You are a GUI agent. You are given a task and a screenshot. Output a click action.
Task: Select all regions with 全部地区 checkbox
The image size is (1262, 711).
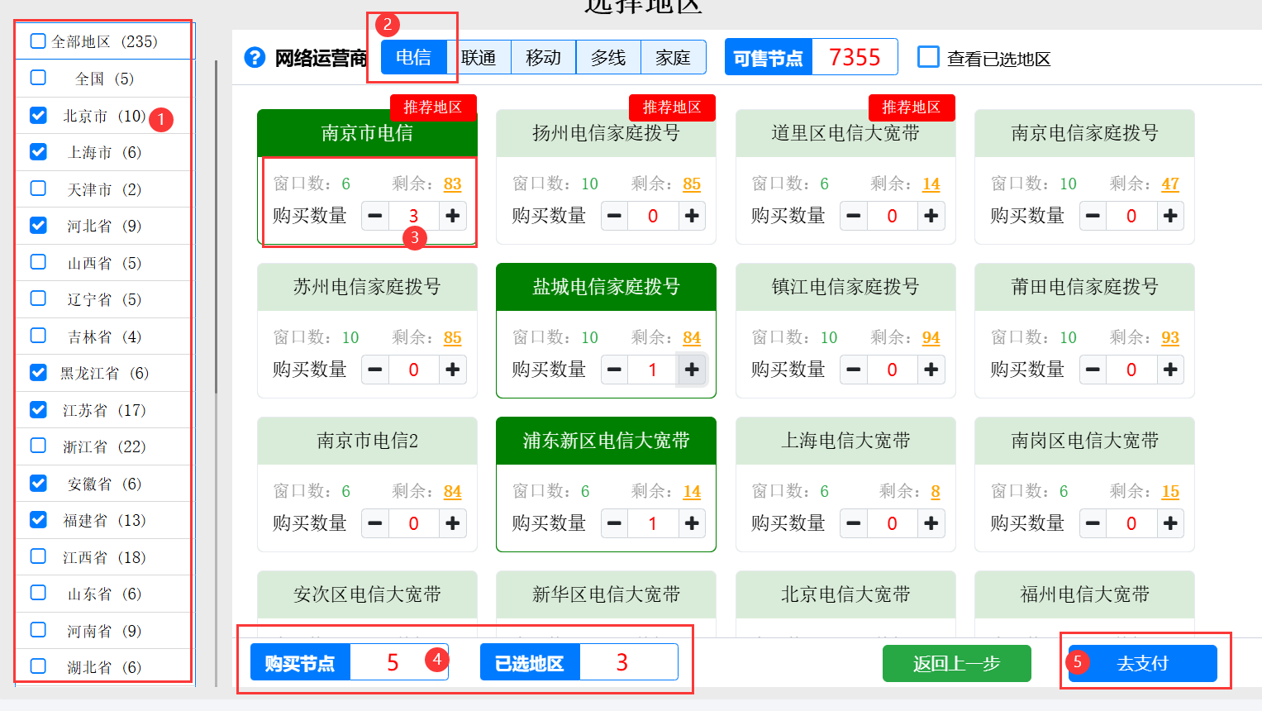[38, 41]
